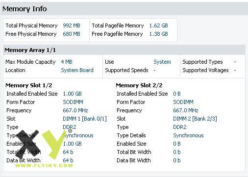Click the Use value System

[x=162, y=62]
